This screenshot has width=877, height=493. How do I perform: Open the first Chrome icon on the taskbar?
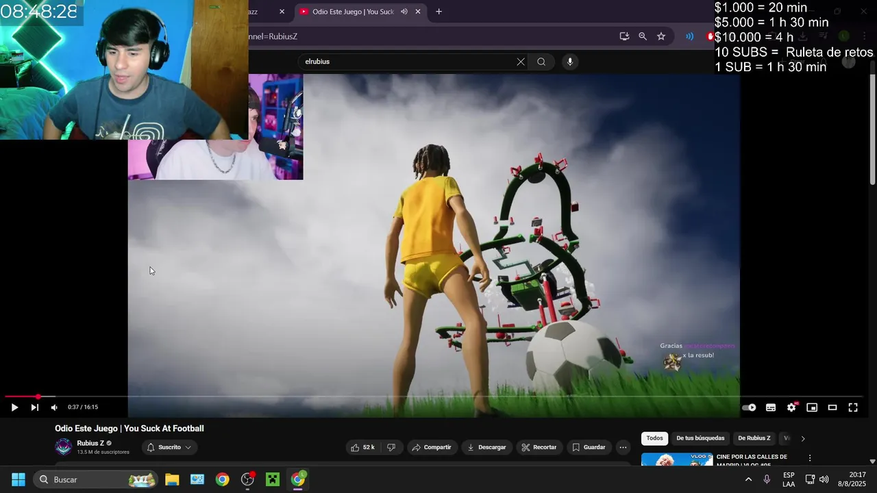tap(222, 479)
